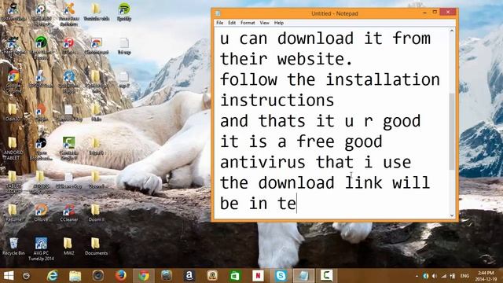Image resolution: width=503 pixels, height=283 pixels.
Task: Open Internet Explorer from the taskbar
Action: (53, 276)
